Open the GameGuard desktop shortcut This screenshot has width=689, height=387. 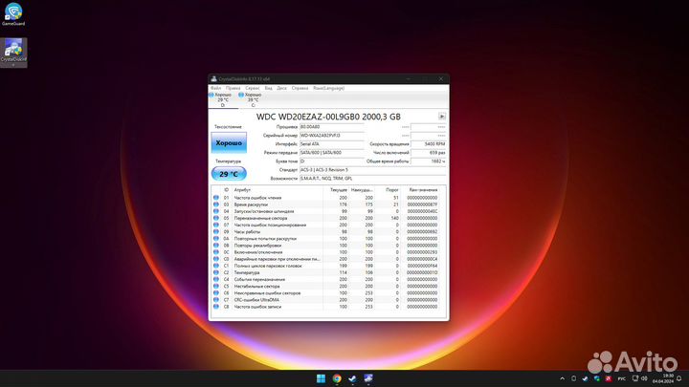point(13,14)
